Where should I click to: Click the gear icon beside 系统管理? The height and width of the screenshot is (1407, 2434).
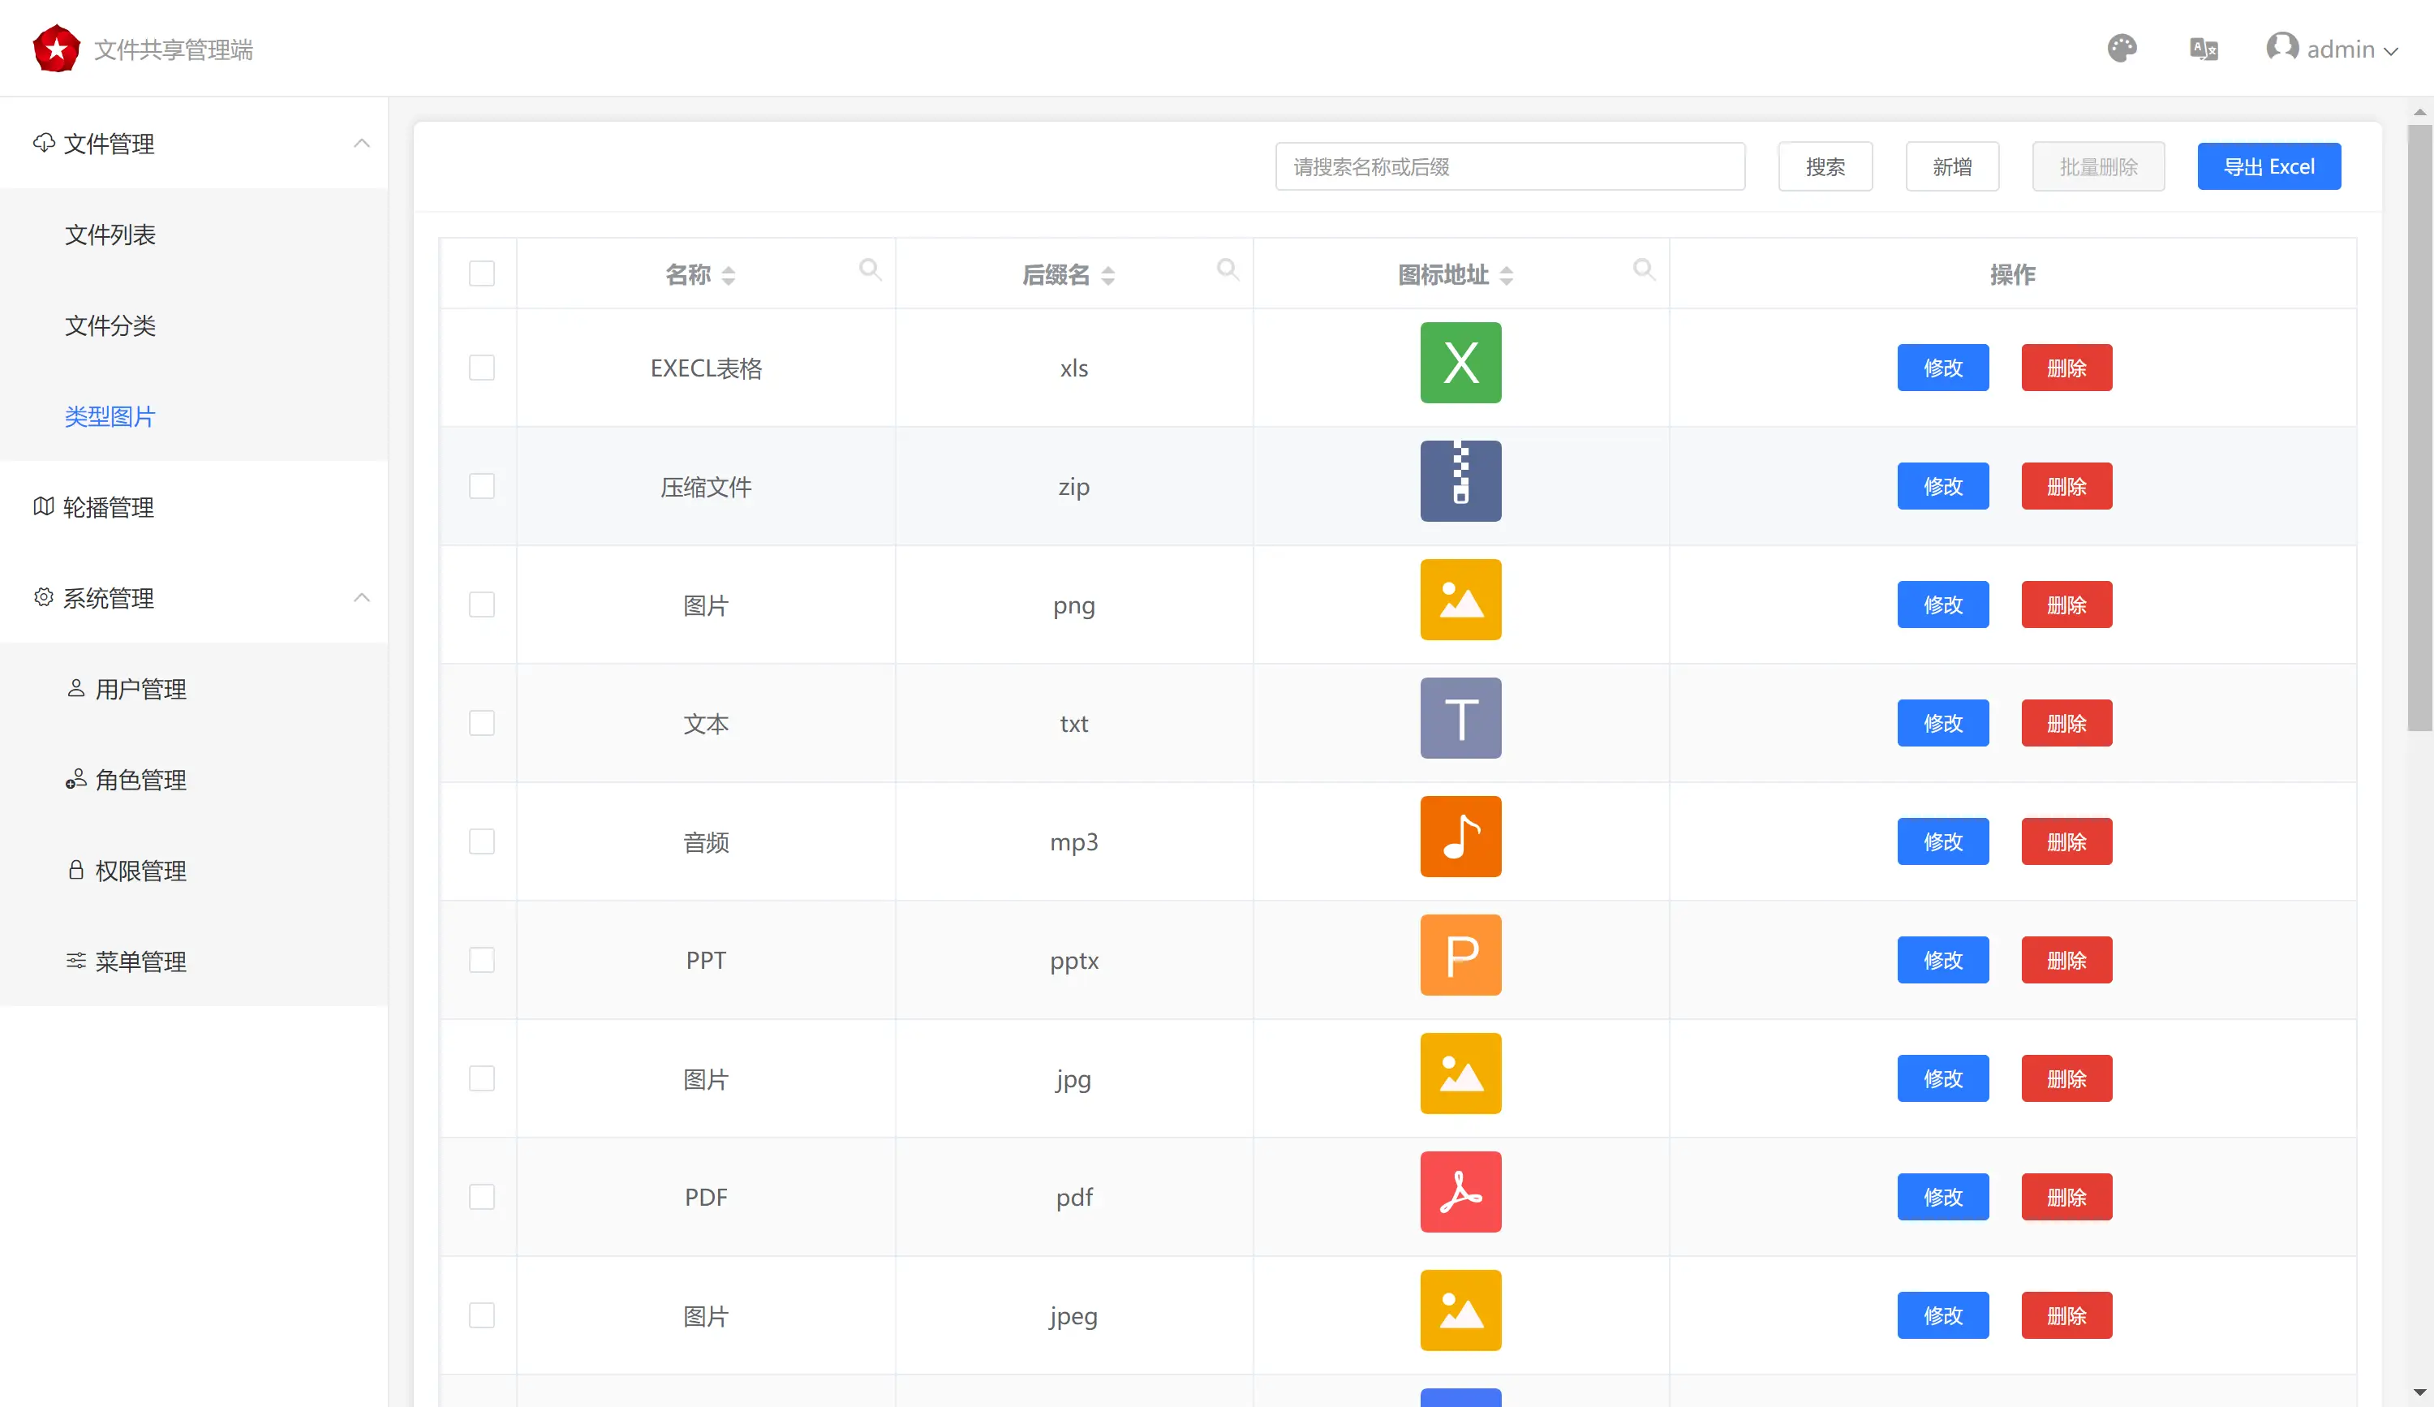(44, 596)
